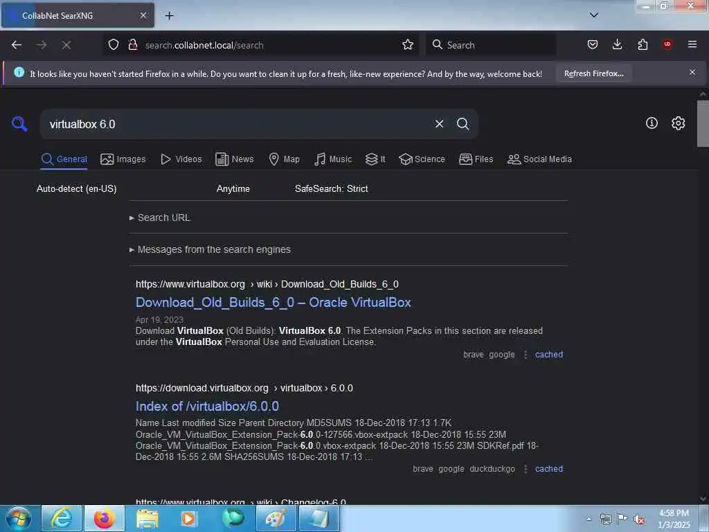Click the SearXNG magnifier logo
Viewport: 709px width, 532px height.
click(x=19, y=123)
